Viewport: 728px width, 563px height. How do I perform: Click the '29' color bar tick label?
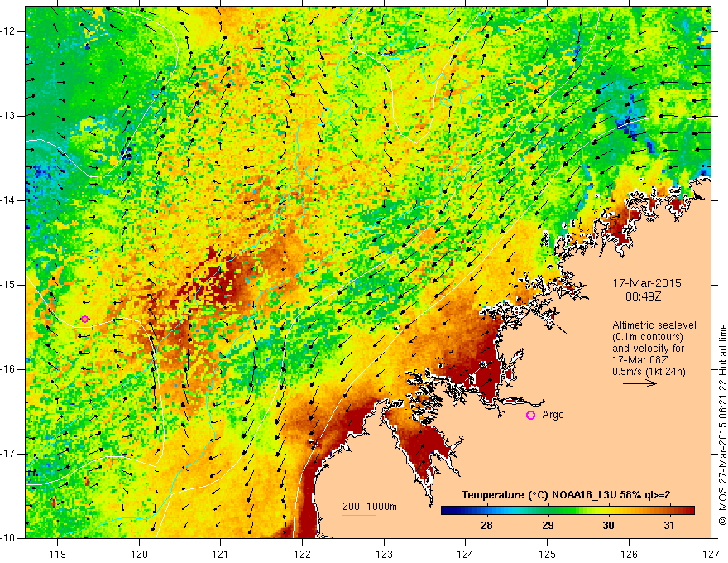pyautogui.click(x=548, y=526)
